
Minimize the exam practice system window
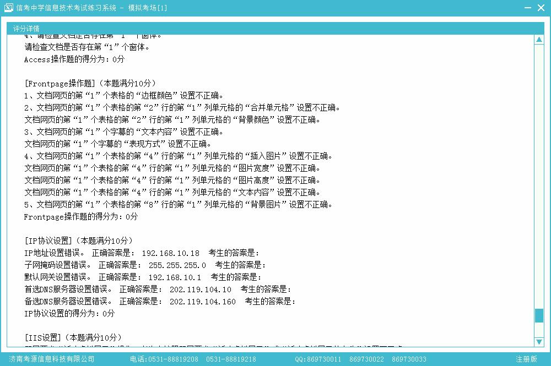[525, 8]
